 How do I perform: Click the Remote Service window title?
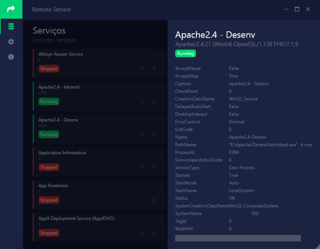click(52, 9)
